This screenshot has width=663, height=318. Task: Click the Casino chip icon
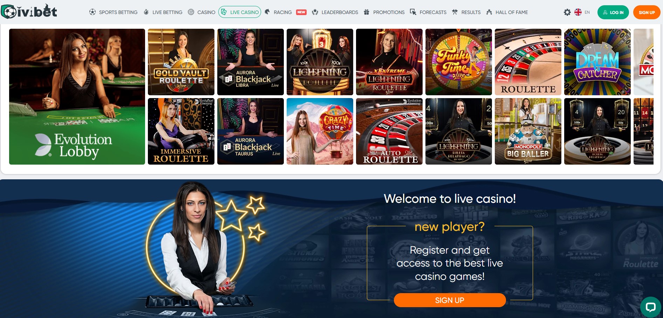tap(191, 12)
